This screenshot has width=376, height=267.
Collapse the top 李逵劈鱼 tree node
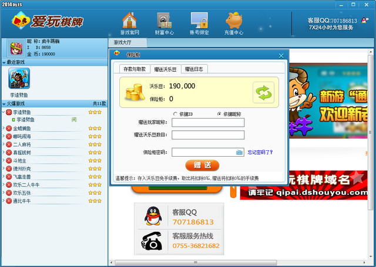pos(4,112)
